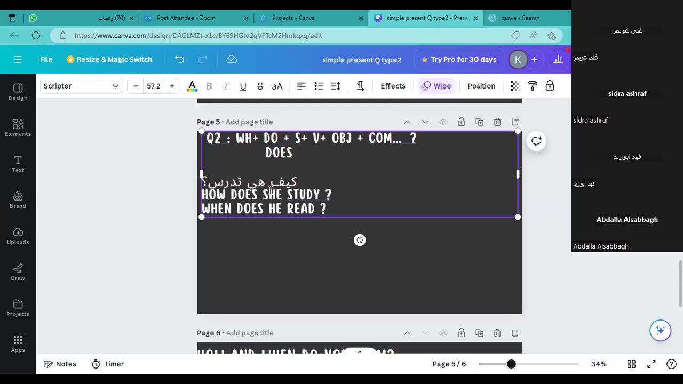This screenshot has width=683, height=384.
Task: Open line spacing options
Action: [x=336, y=86]
